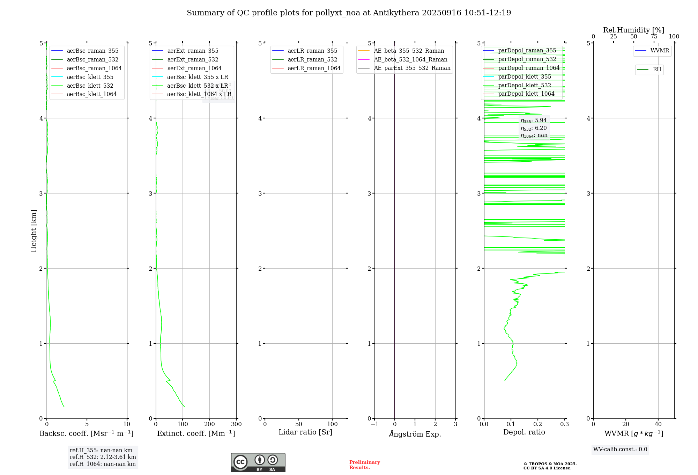
Task: Click the η1064: nan annotation
Action: click(x=534, y=136)
